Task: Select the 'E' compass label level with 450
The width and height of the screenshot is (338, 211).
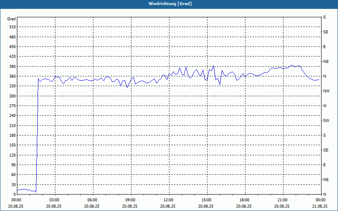Action: pyautogui.click(x=324, y=47)
